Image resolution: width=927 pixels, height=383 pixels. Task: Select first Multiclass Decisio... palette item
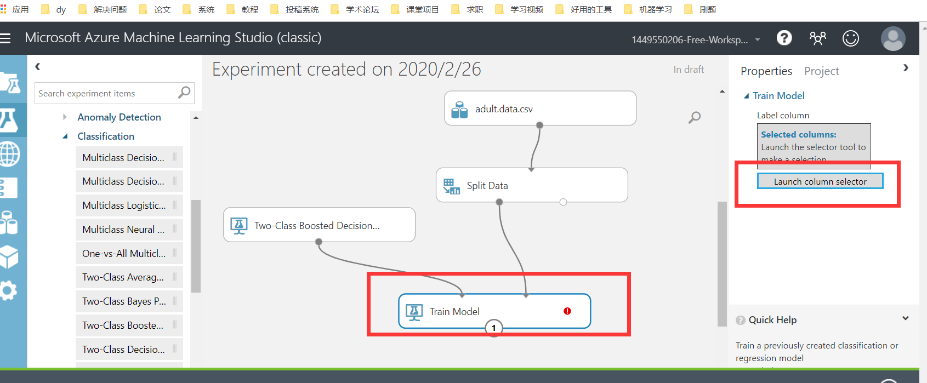pyautogui.click(x=129, y=158)
